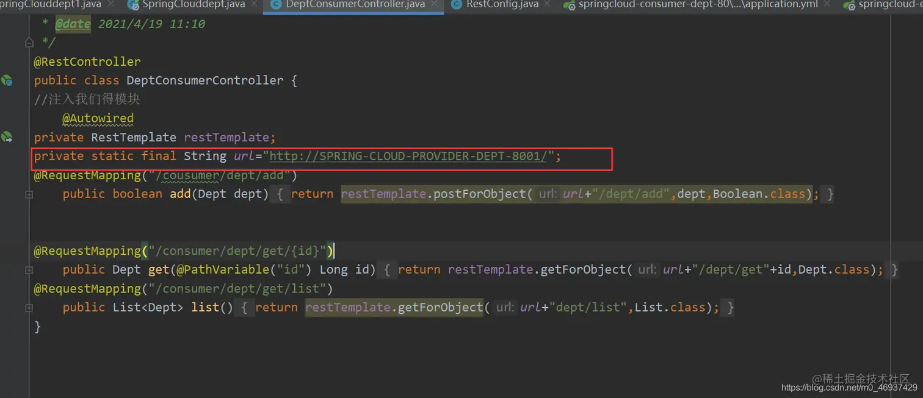
Task: Click folded closing brace after List.class);
Action: 730,307
